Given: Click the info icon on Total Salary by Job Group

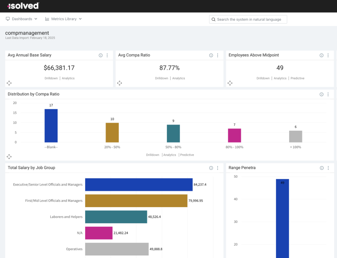Looking at the screenshot, I should pos(211,168).
